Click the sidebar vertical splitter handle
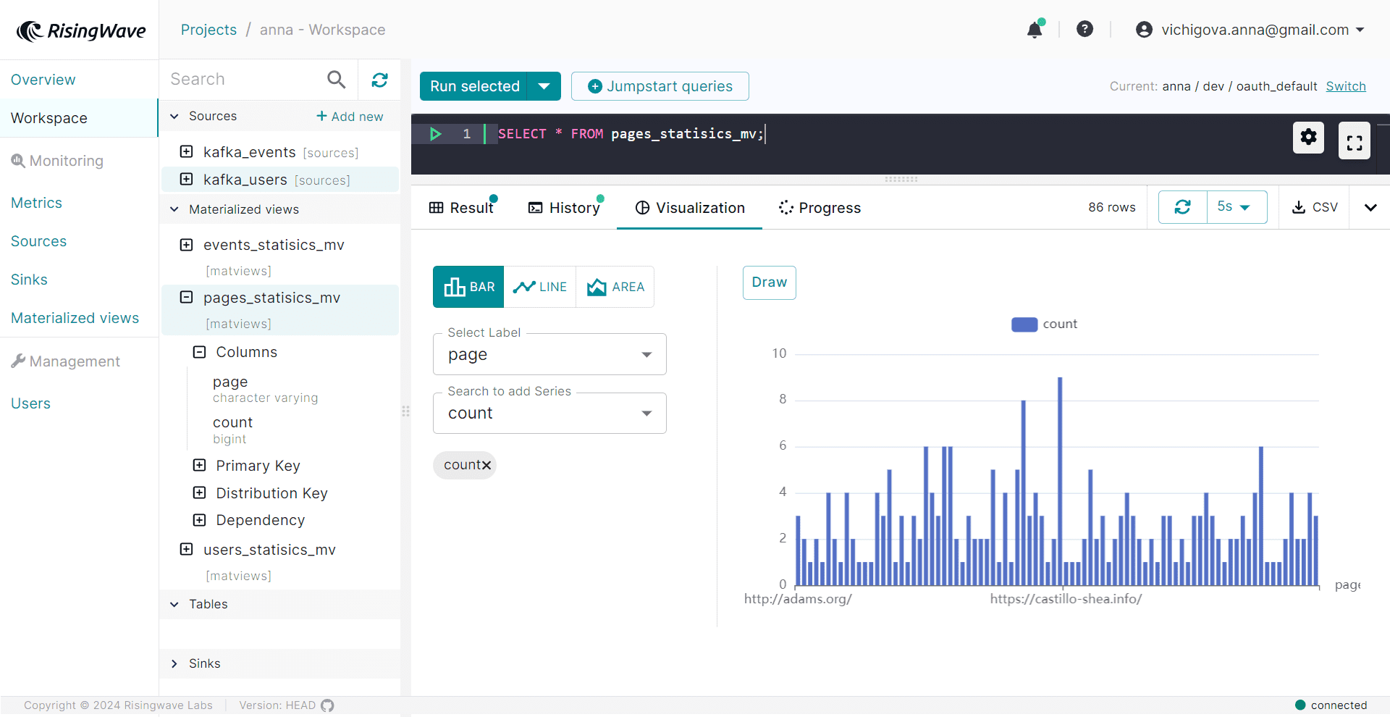1390x717 pixels. coord(405,411)
